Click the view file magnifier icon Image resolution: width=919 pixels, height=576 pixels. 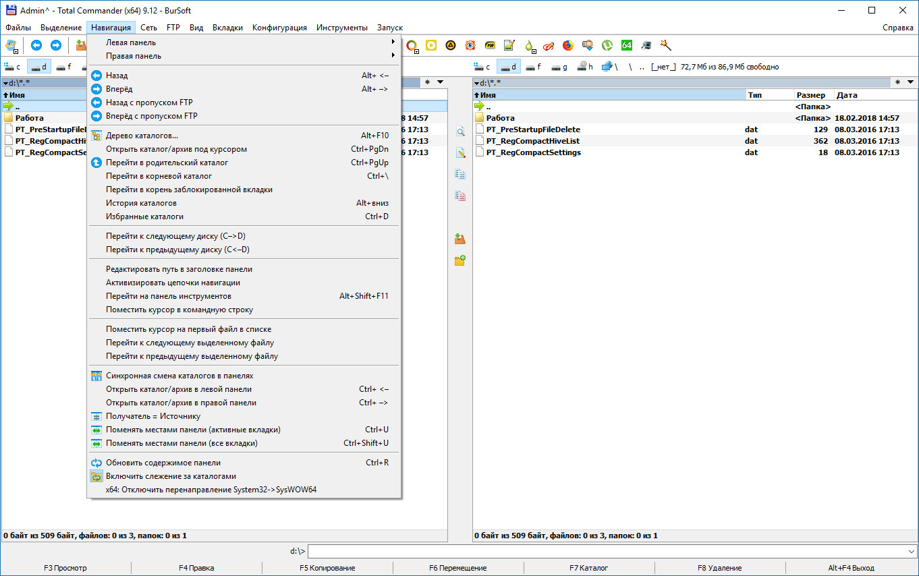pyautogui.click(x=460, y=132)
